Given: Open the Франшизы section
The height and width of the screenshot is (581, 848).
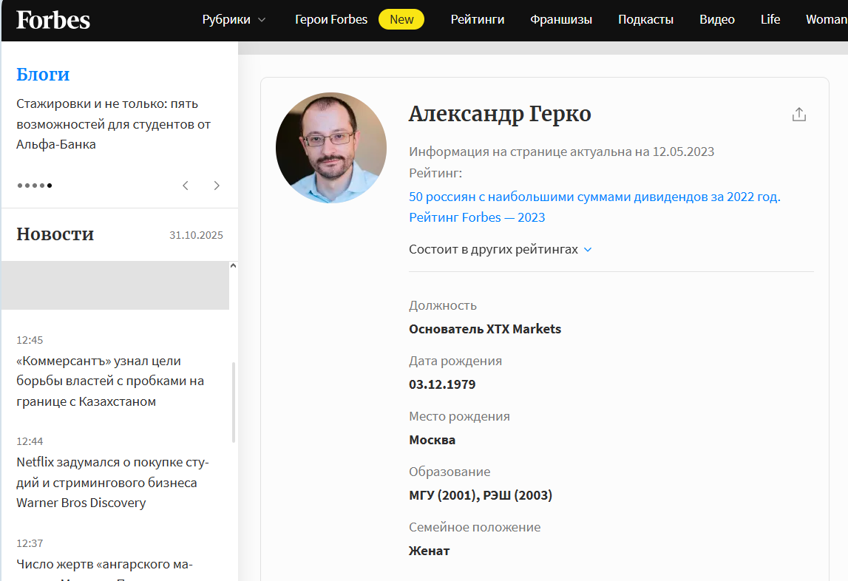Looking at the screenshot, I should point(561,19).
